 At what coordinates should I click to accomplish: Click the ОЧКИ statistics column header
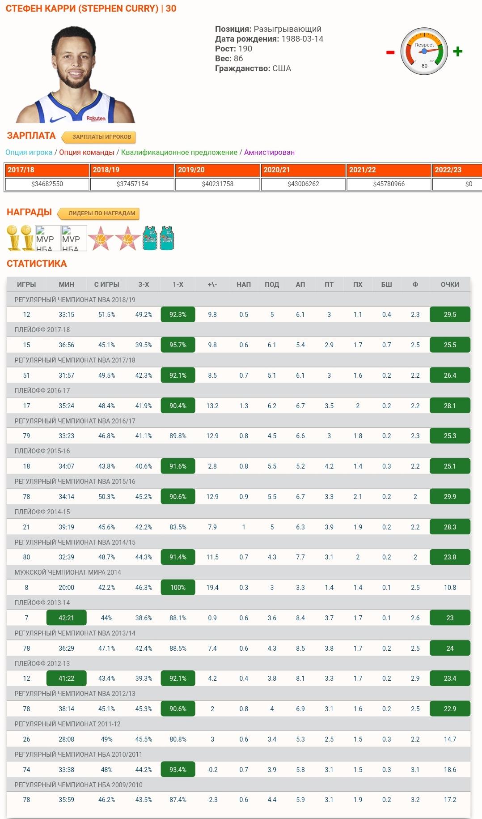(x=450, y=285)
